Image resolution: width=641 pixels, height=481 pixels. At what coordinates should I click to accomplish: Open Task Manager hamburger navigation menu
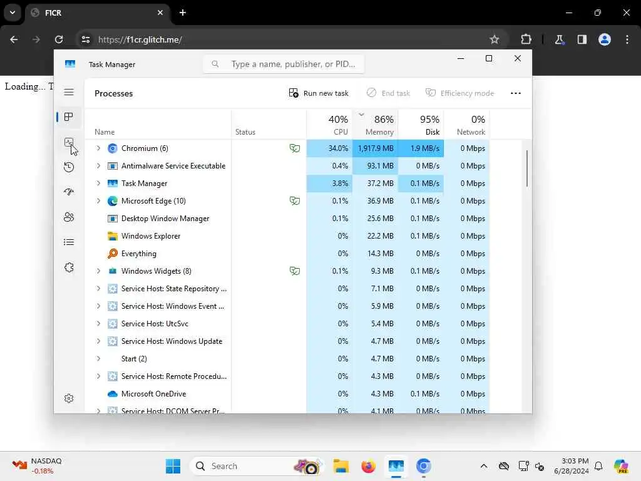pyautogui.click(x=69, y=92)
